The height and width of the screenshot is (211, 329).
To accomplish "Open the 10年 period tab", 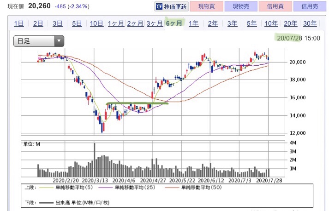I will pos(271,23).
